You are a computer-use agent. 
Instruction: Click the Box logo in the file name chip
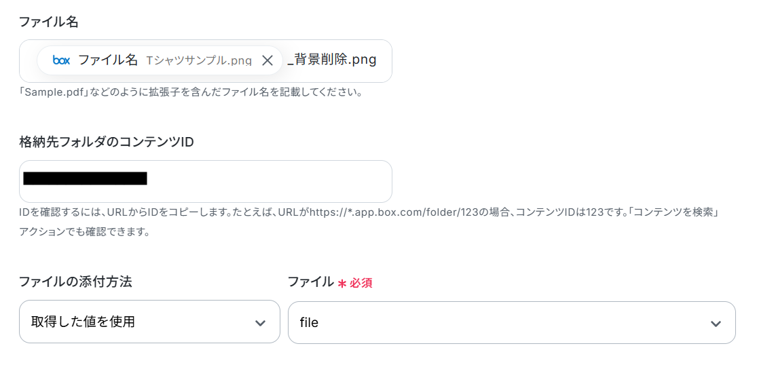[x=61, y=60]
